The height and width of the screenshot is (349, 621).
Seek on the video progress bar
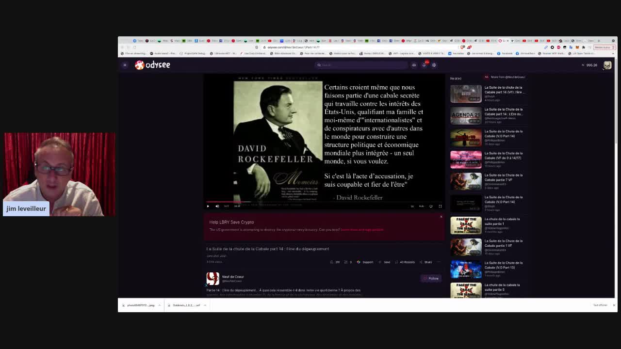pyautogui.click(x=324, y=202)
